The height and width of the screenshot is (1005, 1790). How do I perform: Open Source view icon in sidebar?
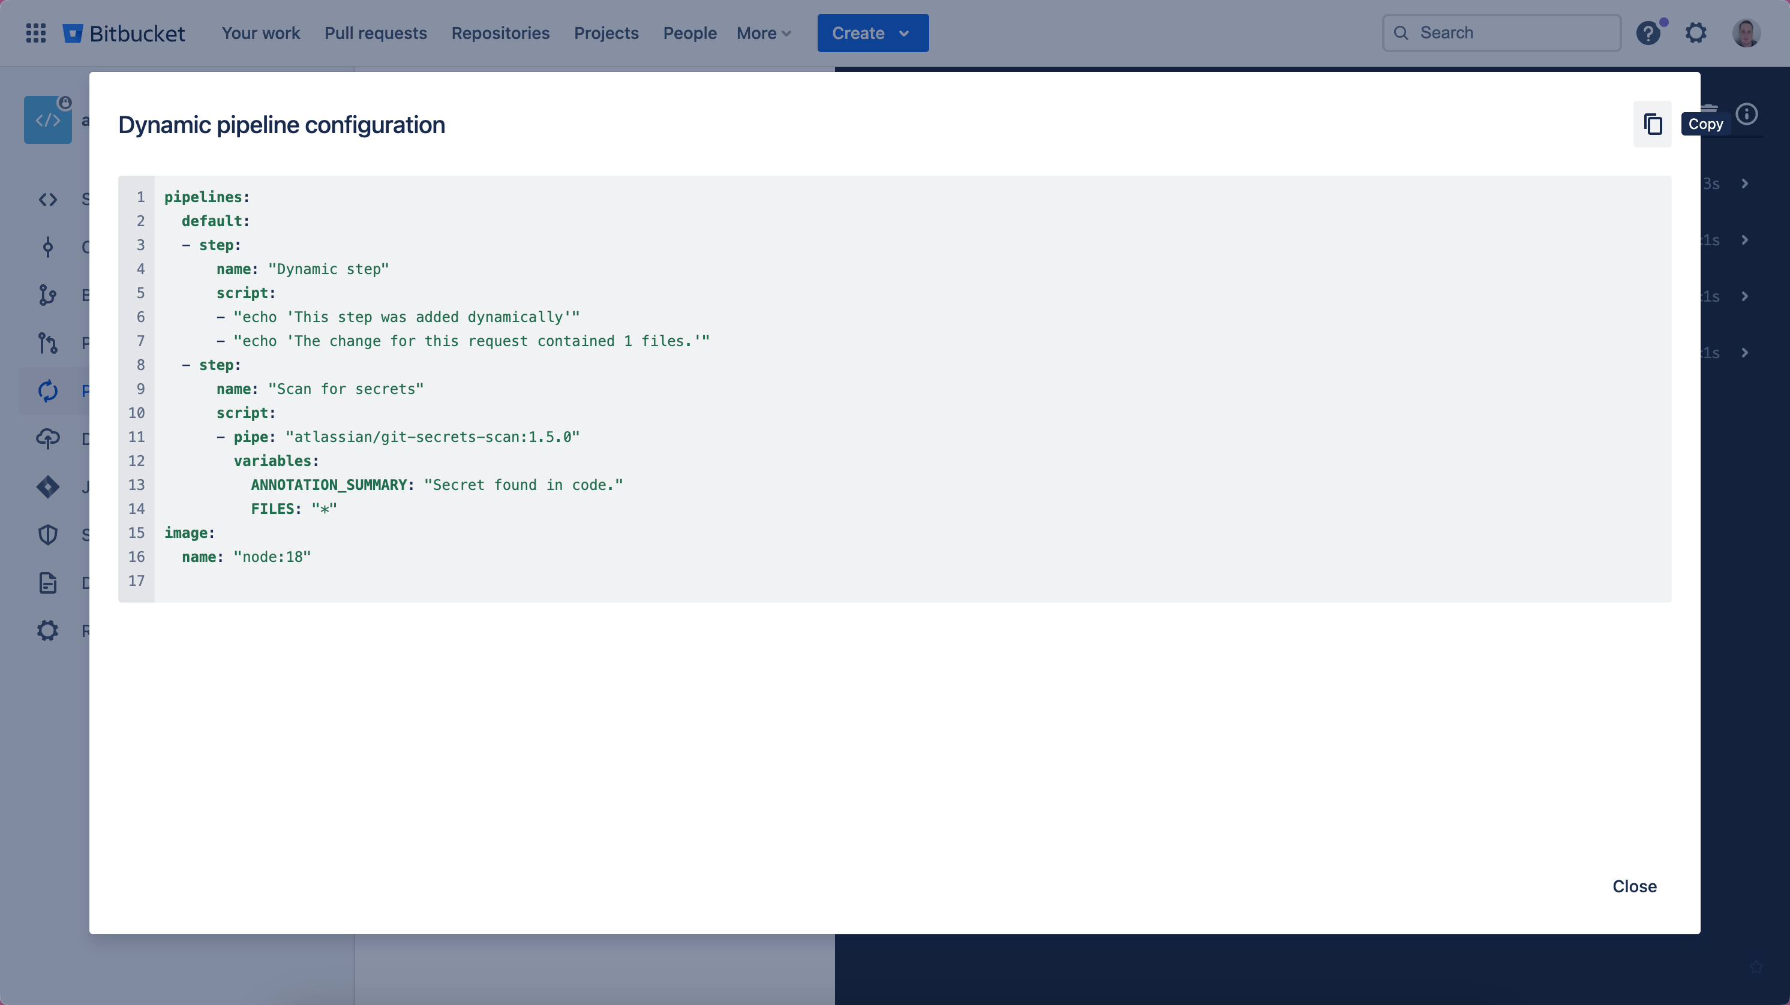47,200
